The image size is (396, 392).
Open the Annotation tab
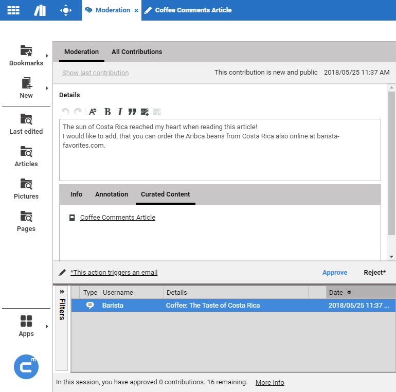click(112, 194)
